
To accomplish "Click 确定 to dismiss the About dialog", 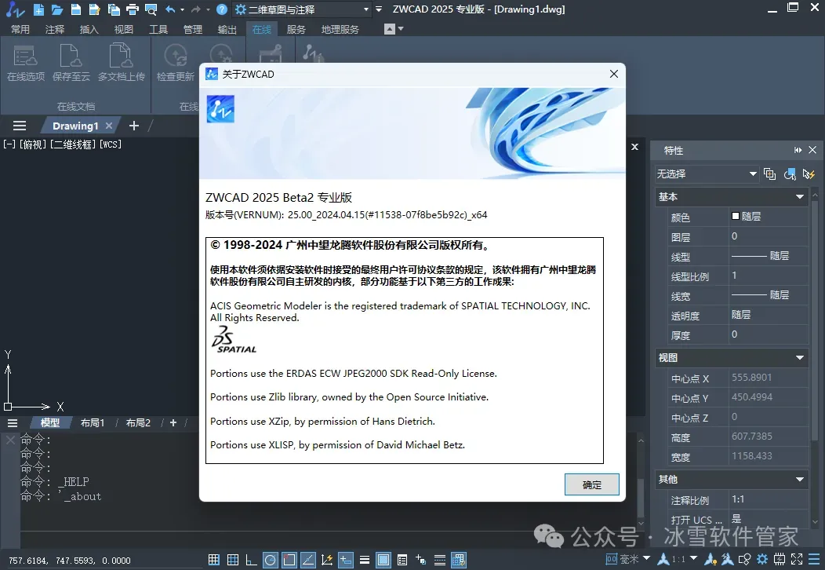I will pos(591,484).
